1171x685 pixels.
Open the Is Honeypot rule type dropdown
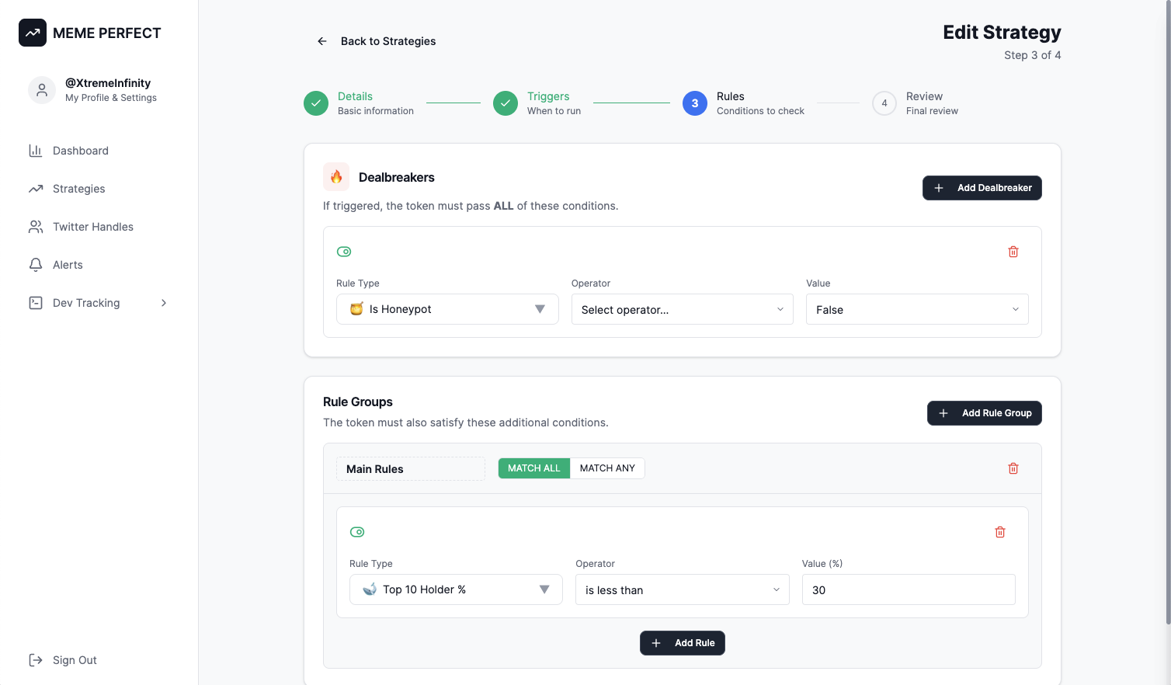[447, 309]
